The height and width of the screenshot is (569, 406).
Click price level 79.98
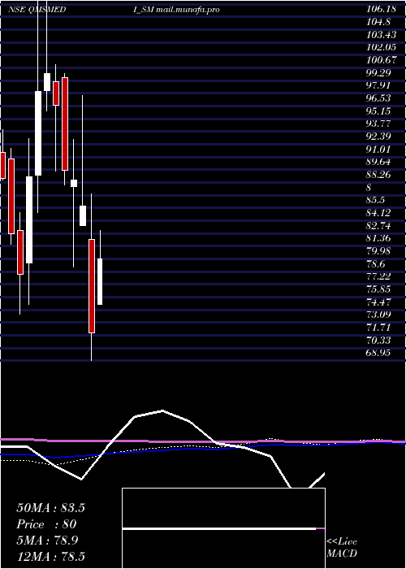pos(378,250)
